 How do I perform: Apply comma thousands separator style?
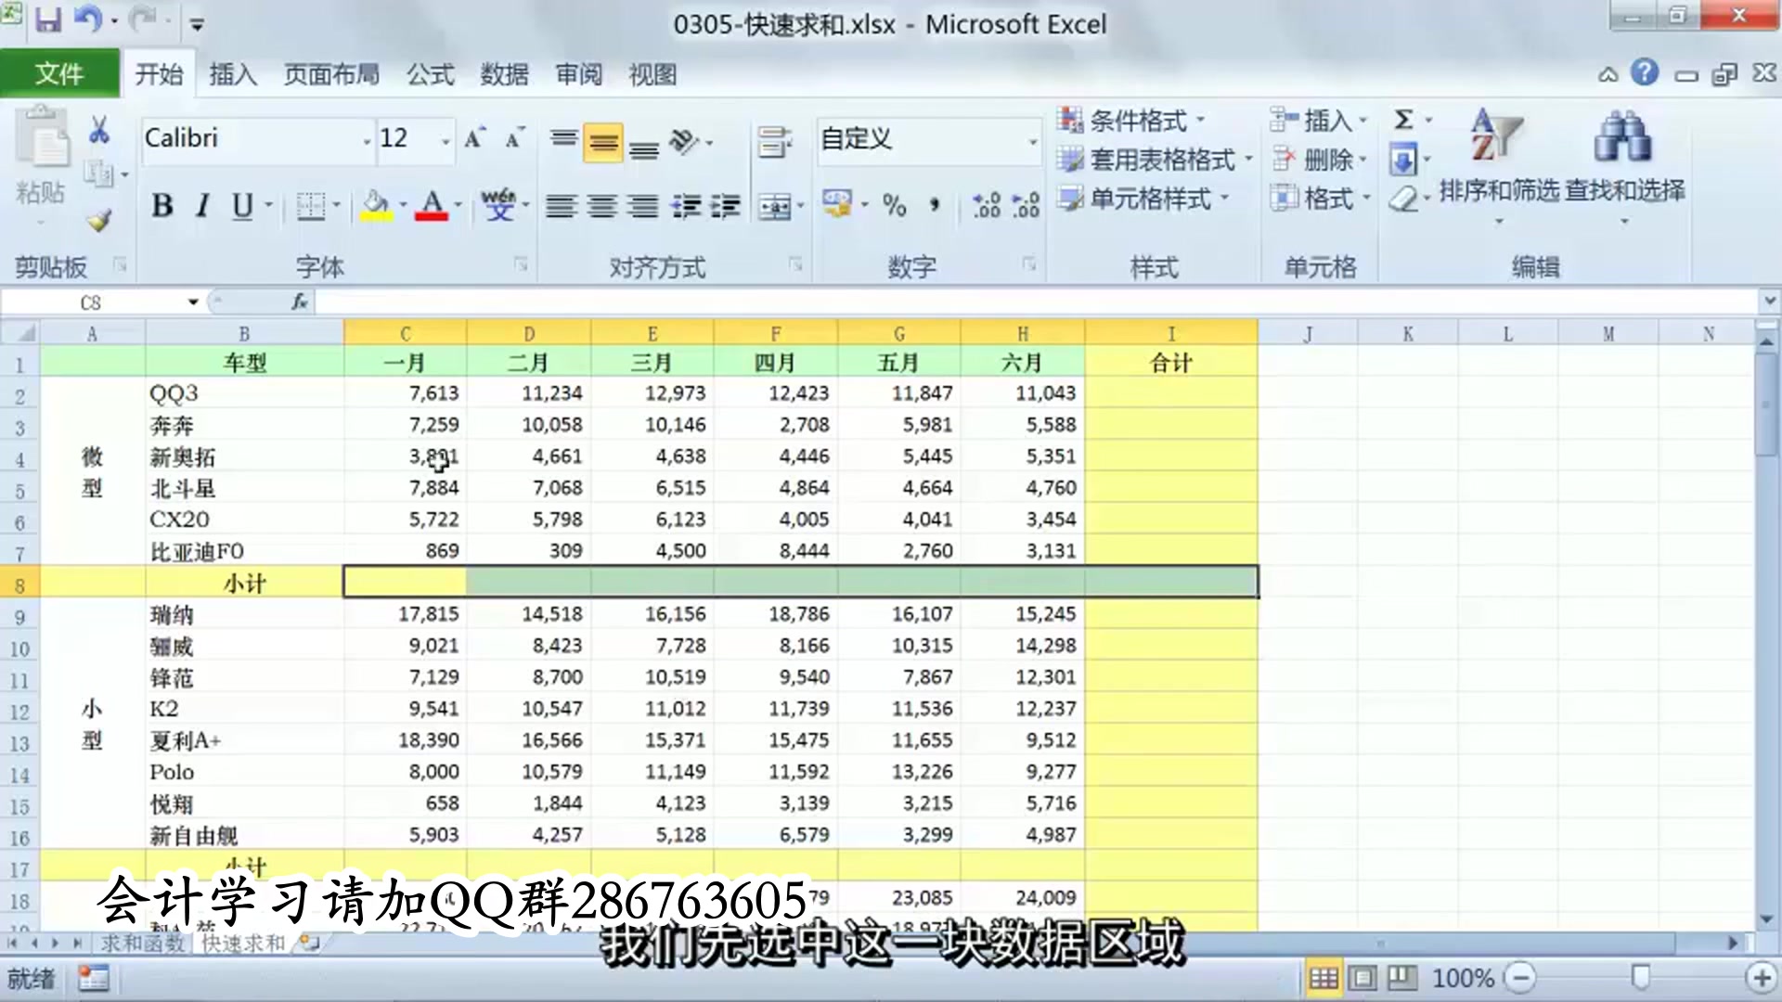click(934, 205)
